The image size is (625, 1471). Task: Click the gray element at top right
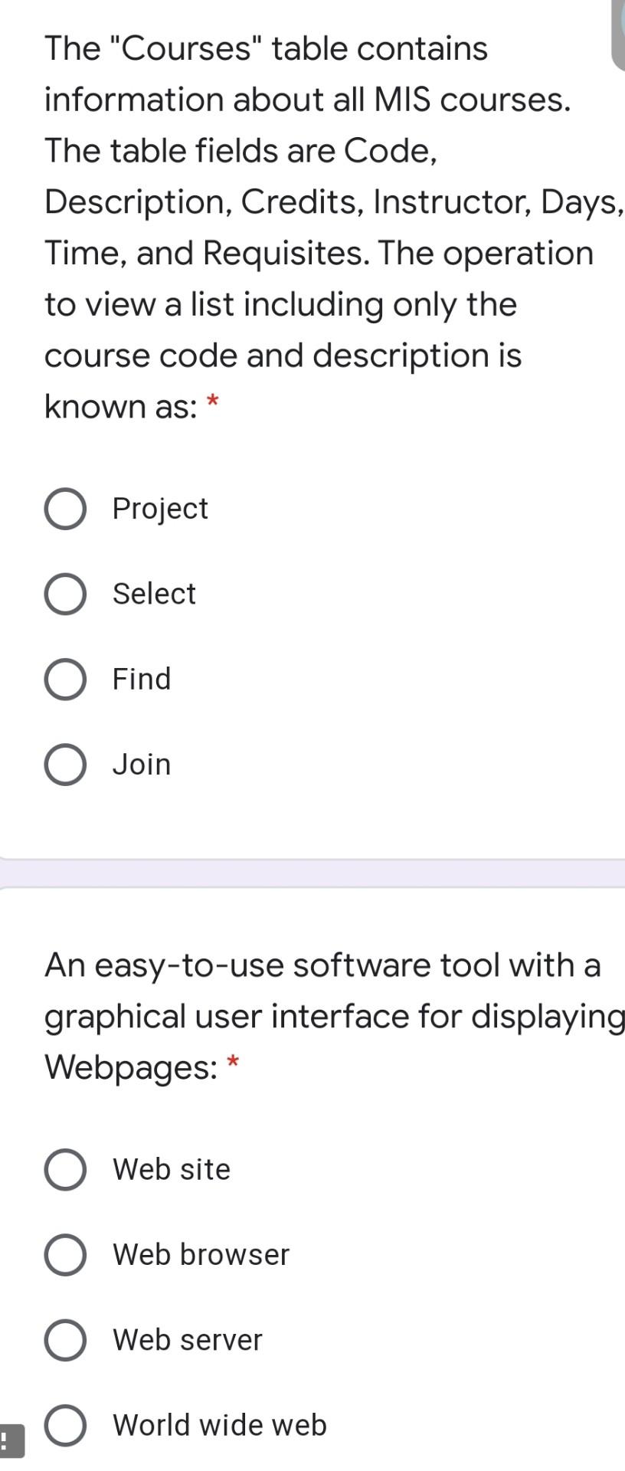[617, 31]
